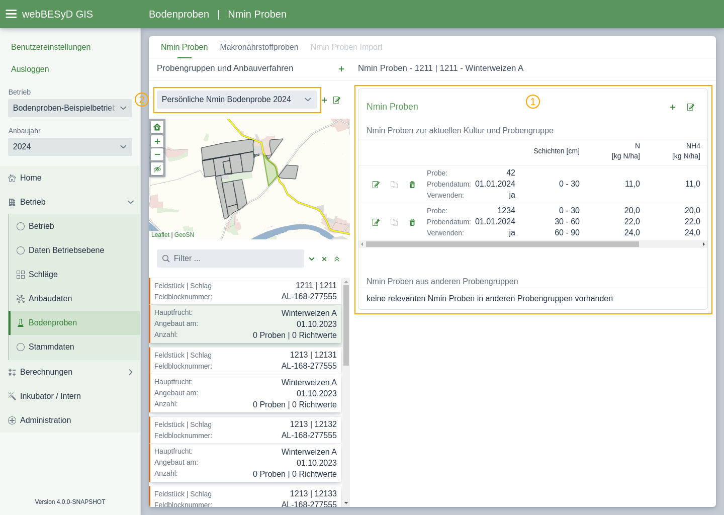The image size is (724, 515).
Task: Delete Probe 42 row
Action: coord(412,185)
